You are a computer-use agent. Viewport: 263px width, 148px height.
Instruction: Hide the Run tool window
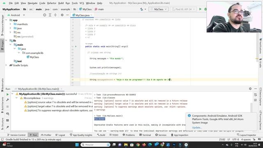pyautogui.click(x=256, y=89)
